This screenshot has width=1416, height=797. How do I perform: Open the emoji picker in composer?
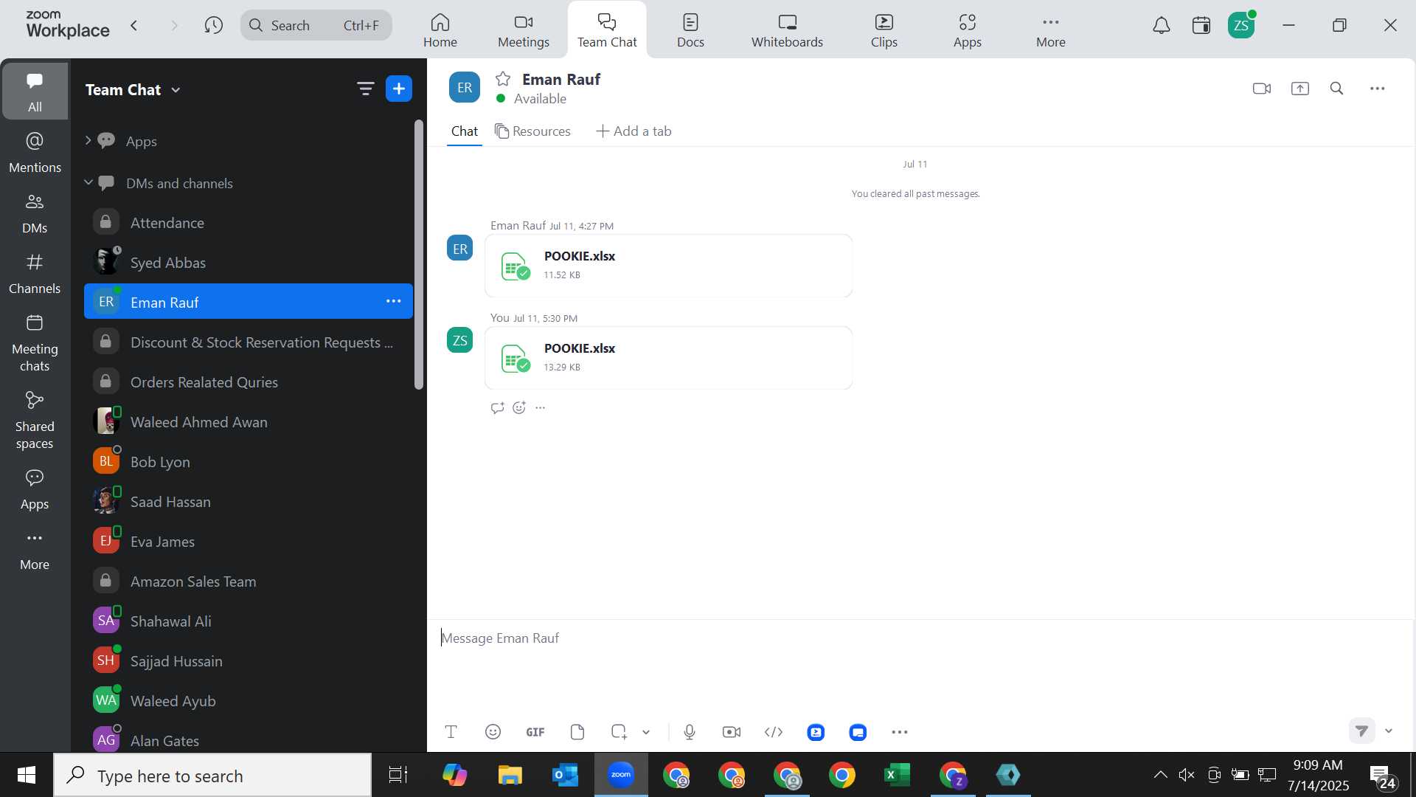493,732
